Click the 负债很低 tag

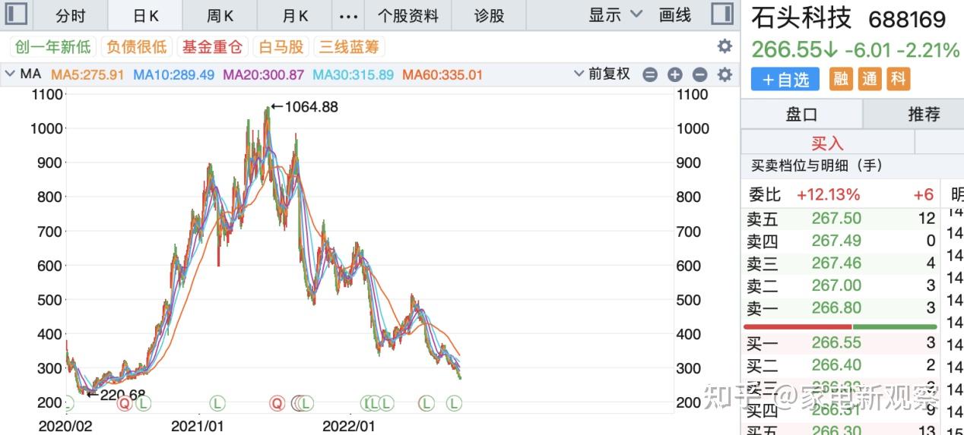[x=136, y=47]
